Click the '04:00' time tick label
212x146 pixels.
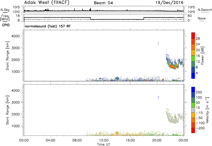click(51, 140)
